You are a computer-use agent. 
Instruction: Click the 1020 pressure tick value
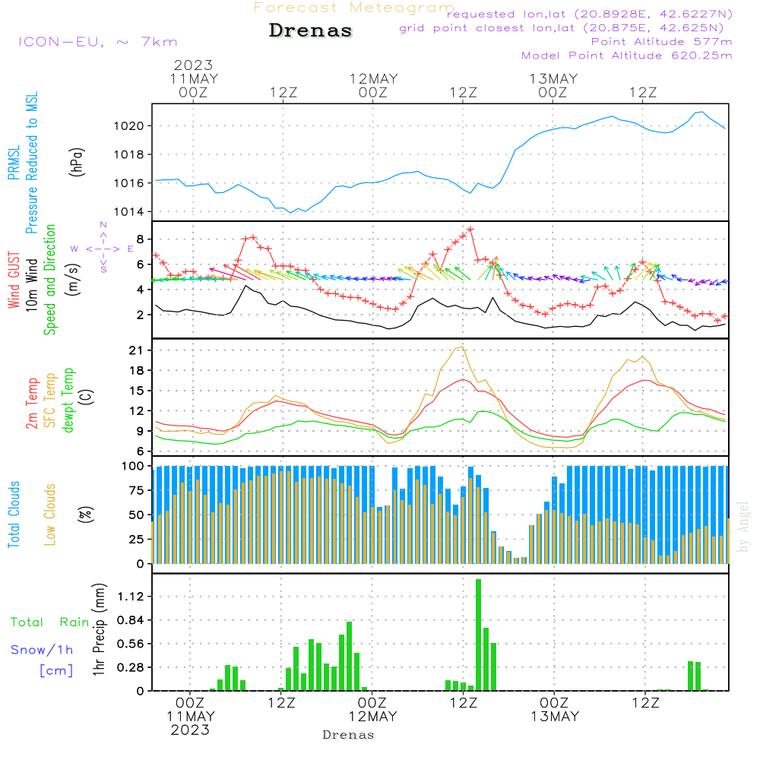point(129,126)
